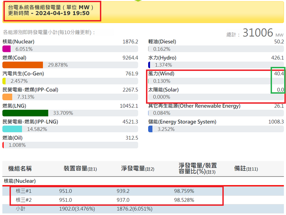Click the Nuclear 6.051% progress bar
Viewport: 286px width, 215px height.
70,49
